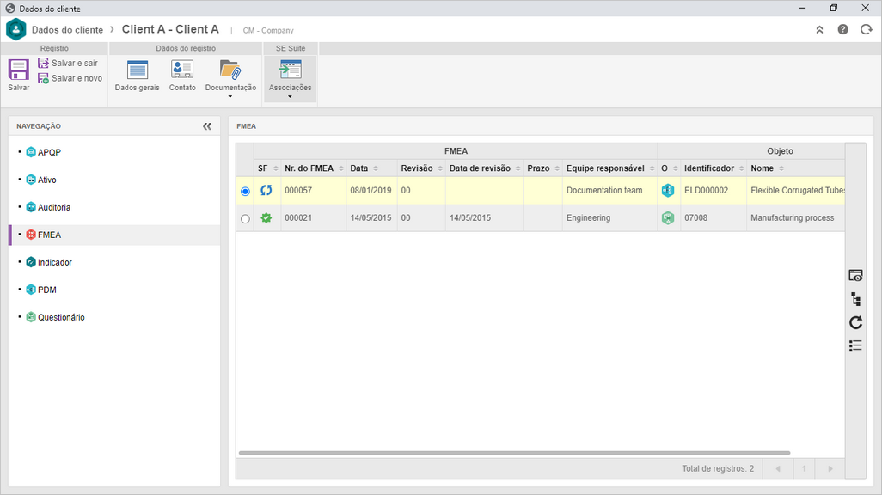The width and height of the screenshot is (882, 495).
Task: Click date 08/01/2019 cell
Action: [371, 190]
